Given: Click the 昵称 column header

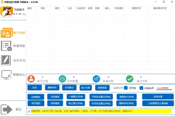Looking at the screenshot, I should [57, 8].
